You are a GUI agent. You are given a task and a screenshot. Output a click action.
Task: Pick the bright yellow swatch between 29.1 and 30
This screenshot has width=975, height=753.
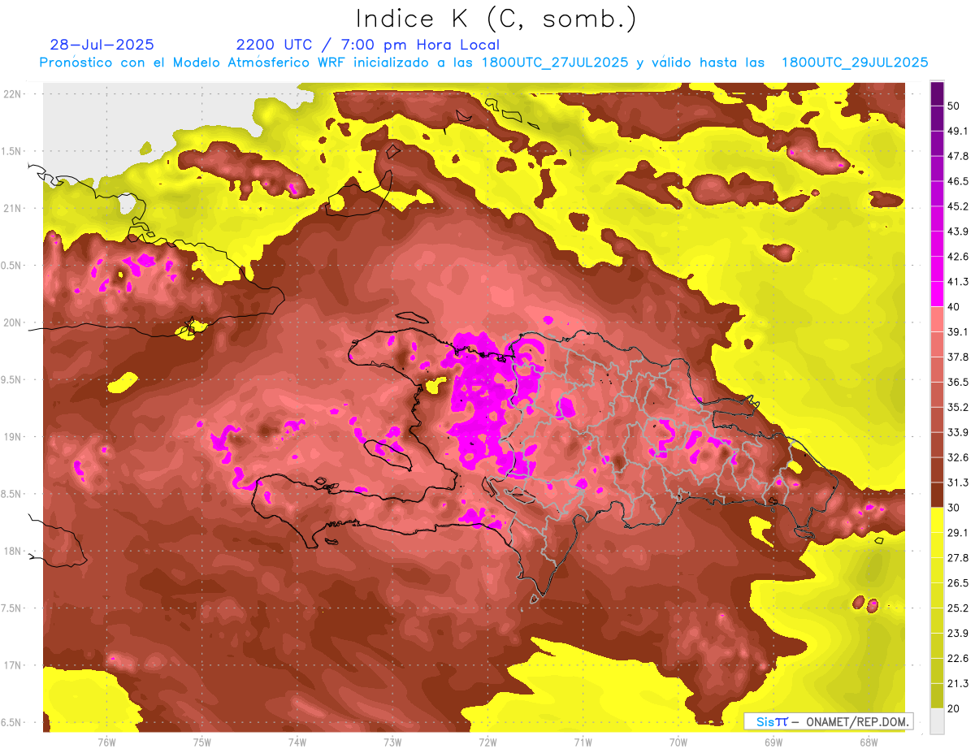(x=937, y=520)
